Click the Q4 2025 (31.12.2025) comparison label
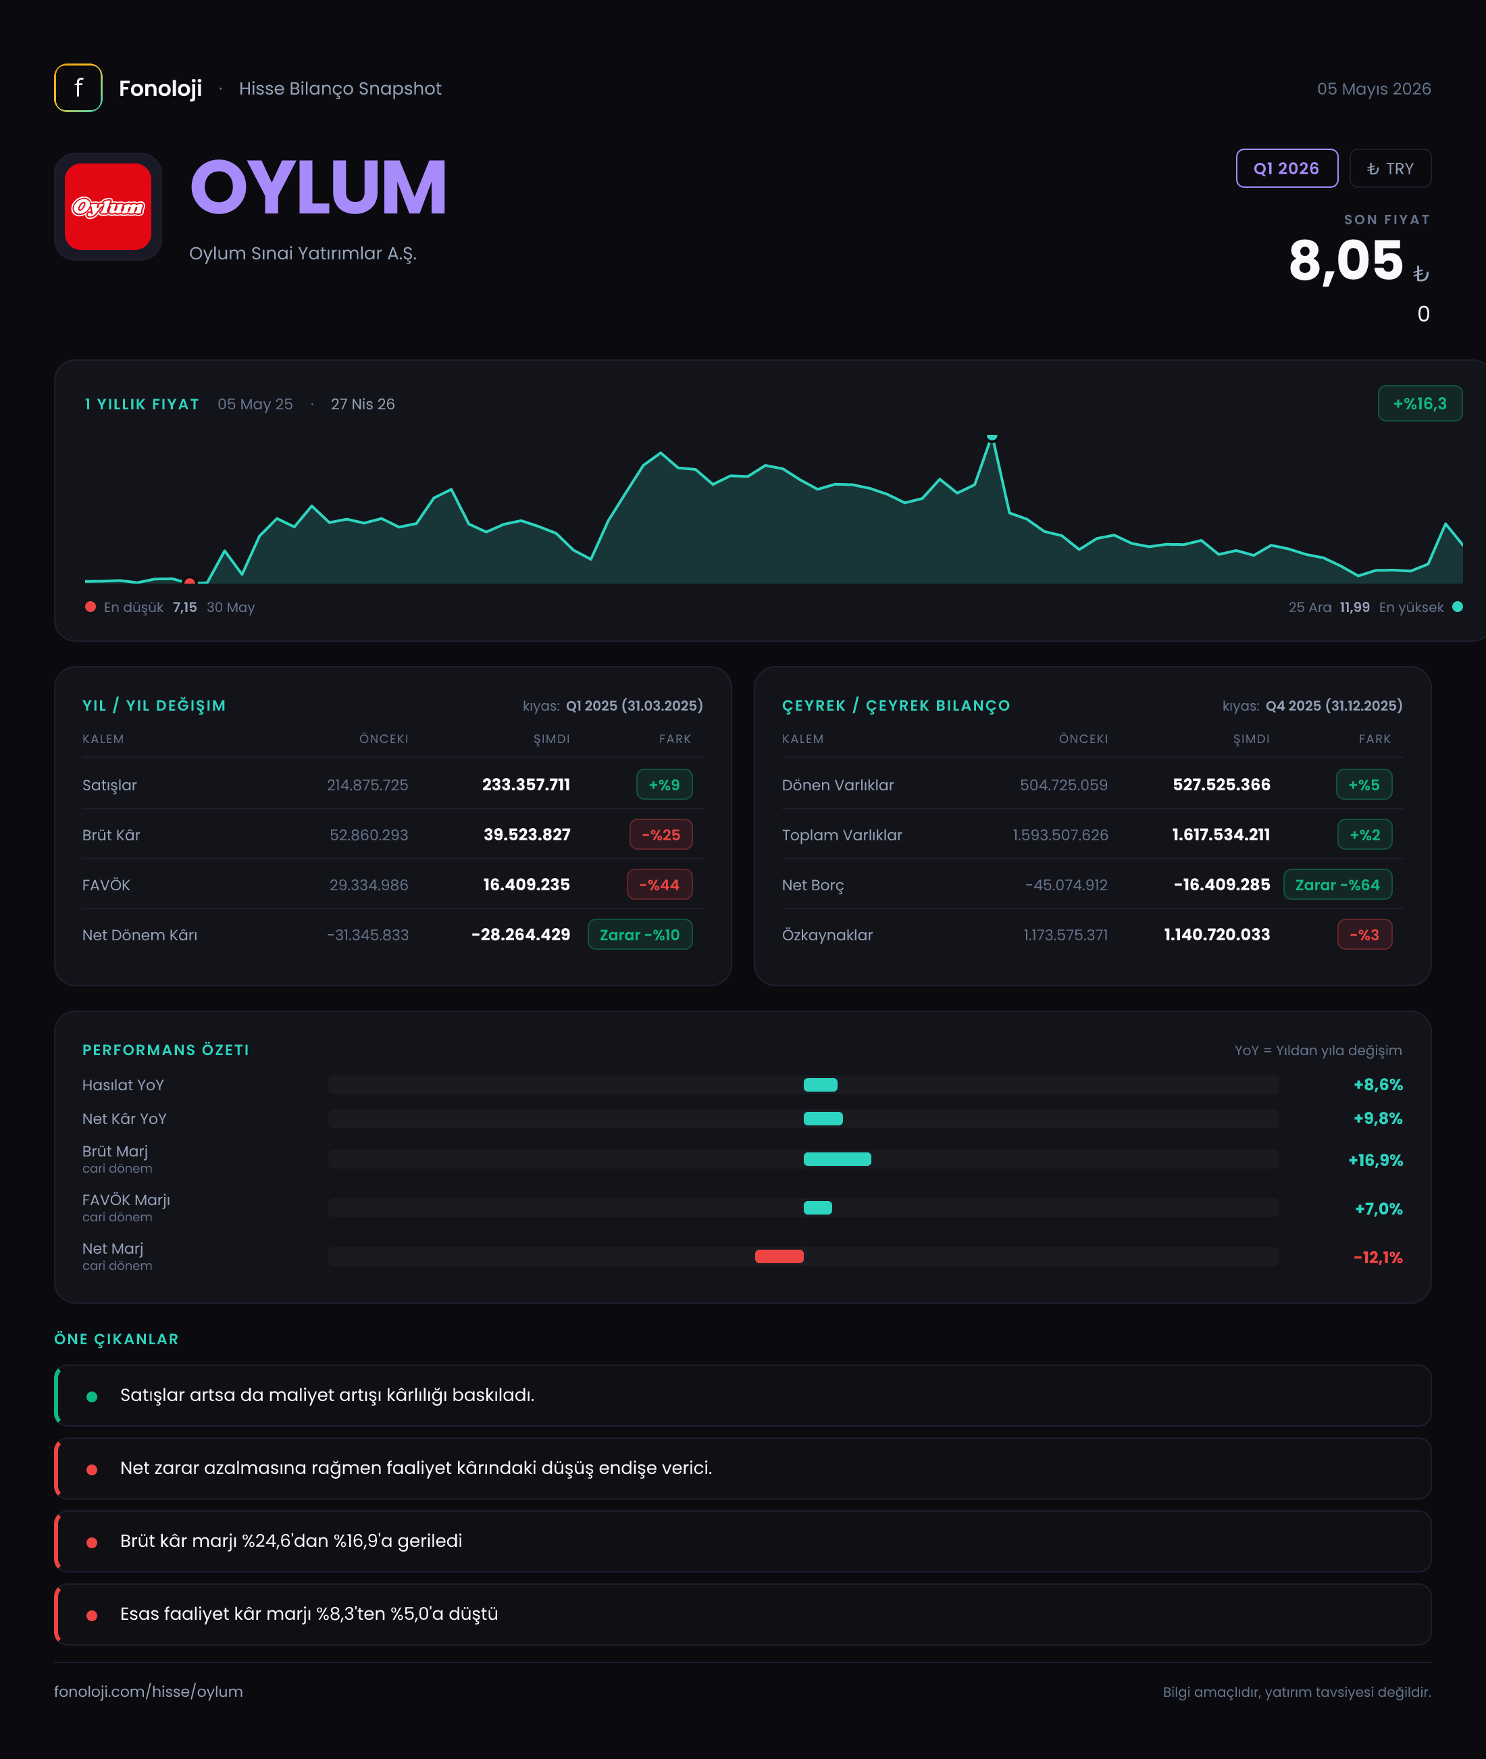Screen dimensions: 1486x1759 point(1333,705)
